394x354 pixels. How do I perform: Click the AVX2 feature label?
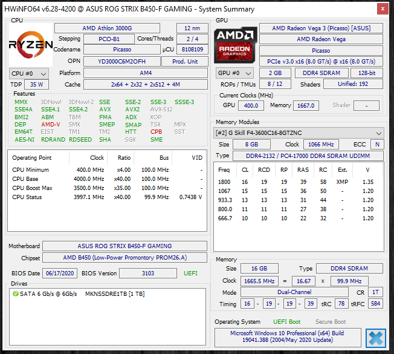pos(132,110)
